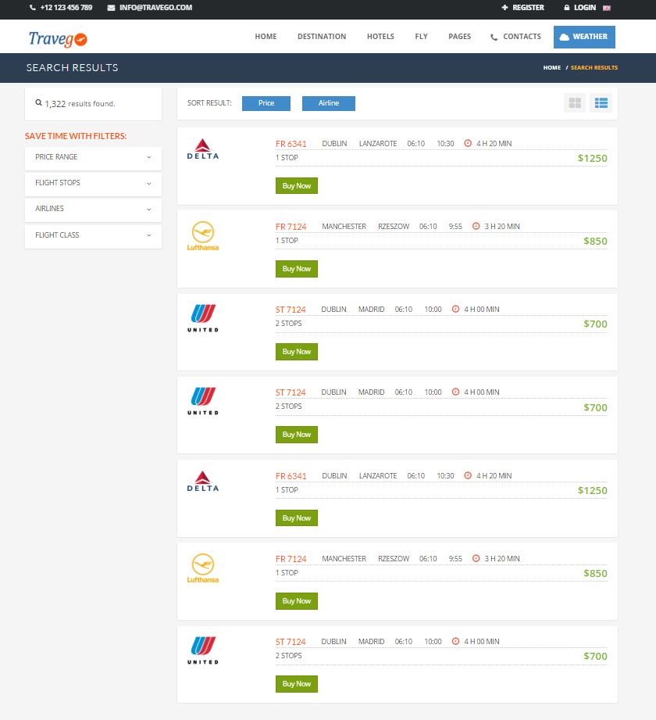Click the 1,322 results found text

(80, 104)
